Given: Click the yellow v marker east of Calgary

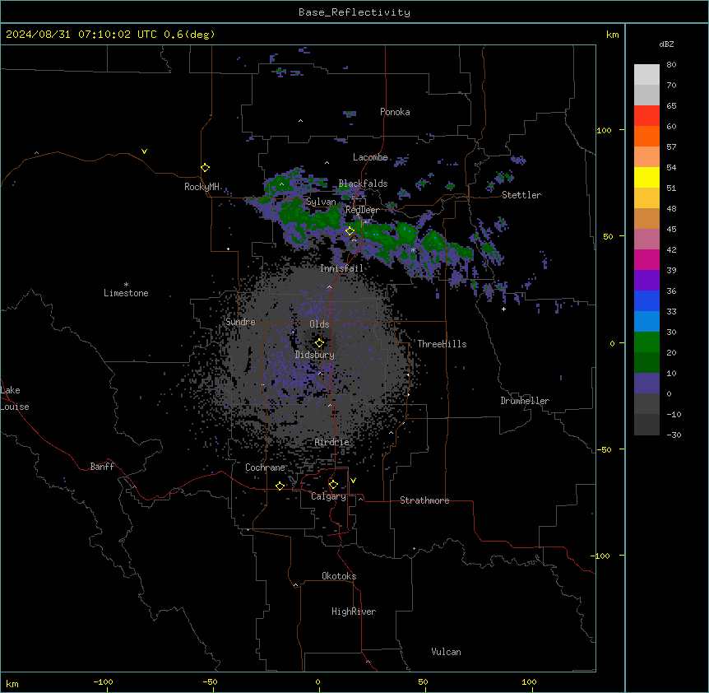Looking at the screenshot, I should 353,481.
